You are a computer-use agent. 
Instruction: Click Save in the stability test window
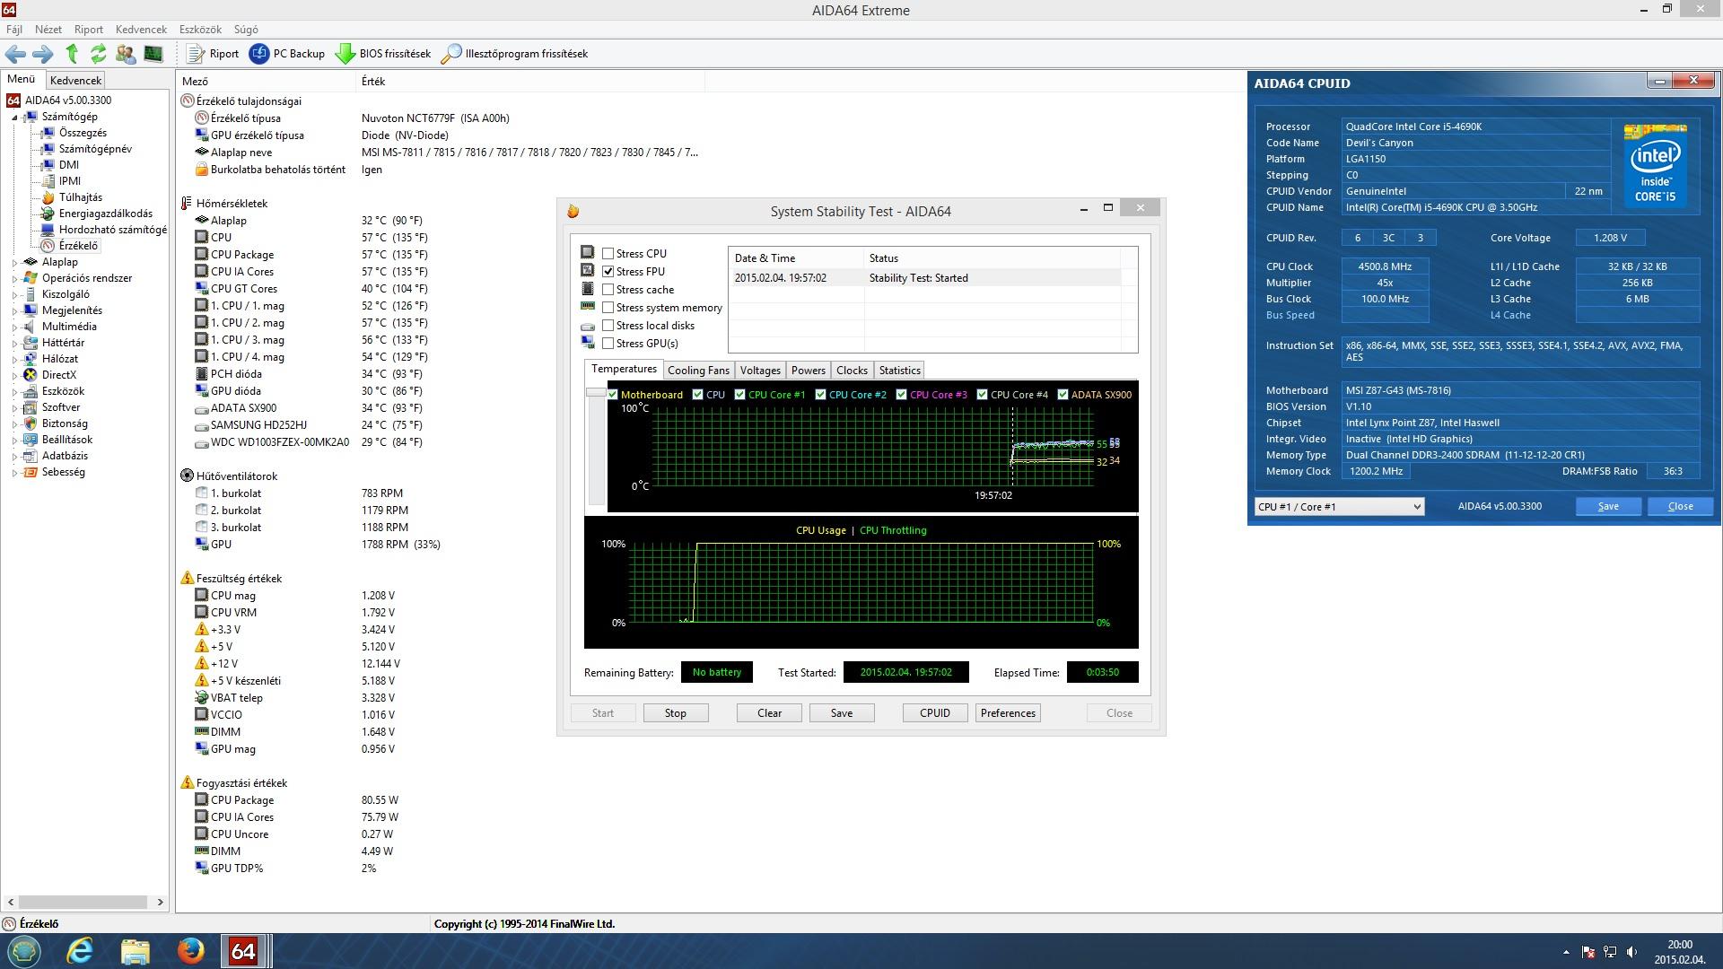[842, 713]
